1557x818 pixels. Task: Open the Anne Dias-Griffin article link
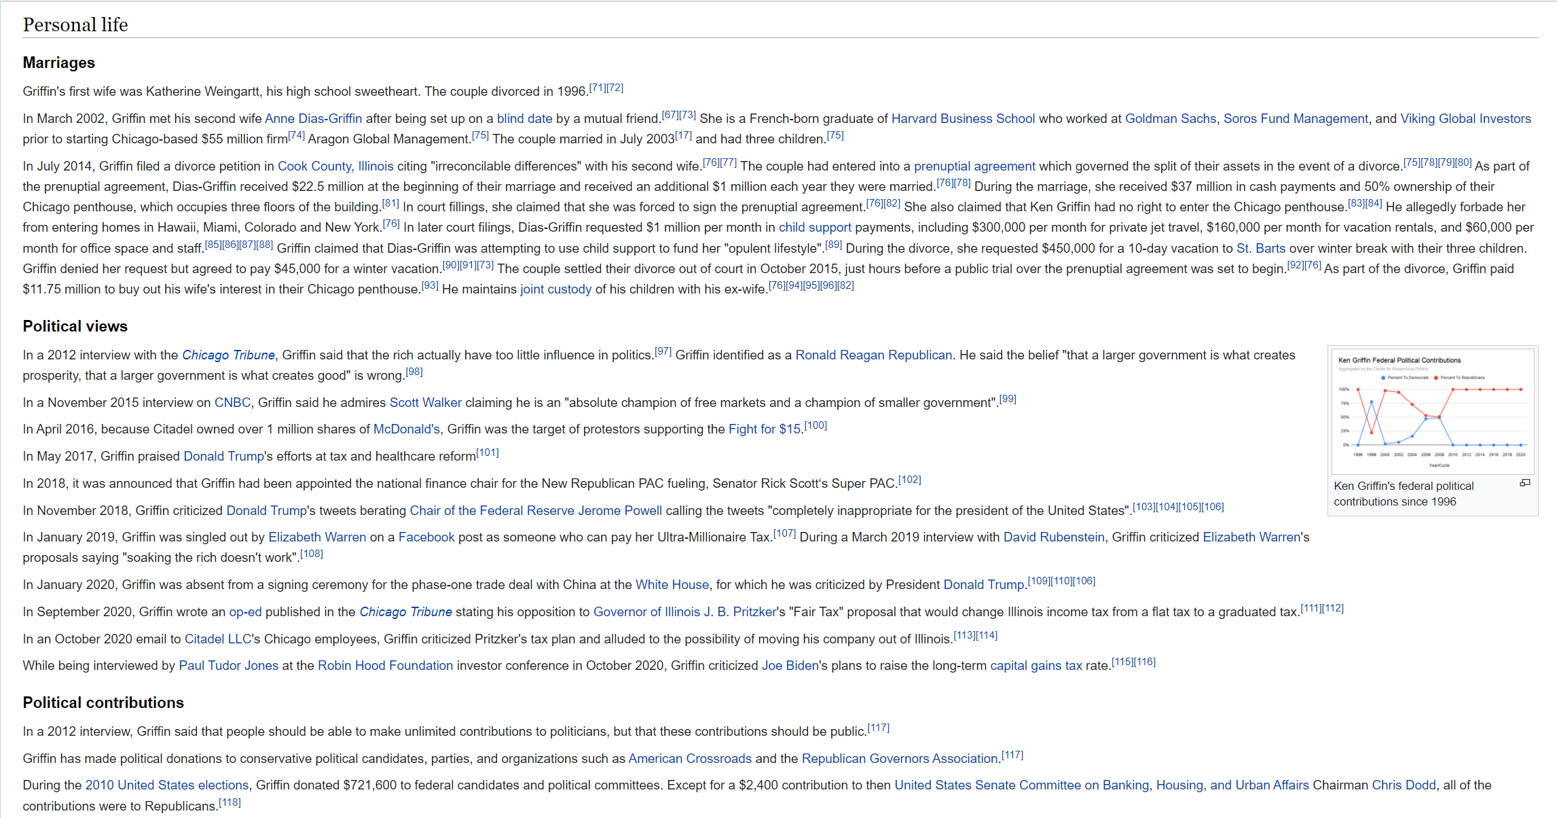pyautogui.click(x=313, y=118)
